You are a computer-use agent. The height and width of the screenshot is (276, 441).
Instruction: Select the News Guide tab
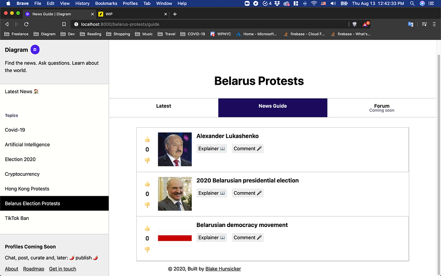[273, 108]
